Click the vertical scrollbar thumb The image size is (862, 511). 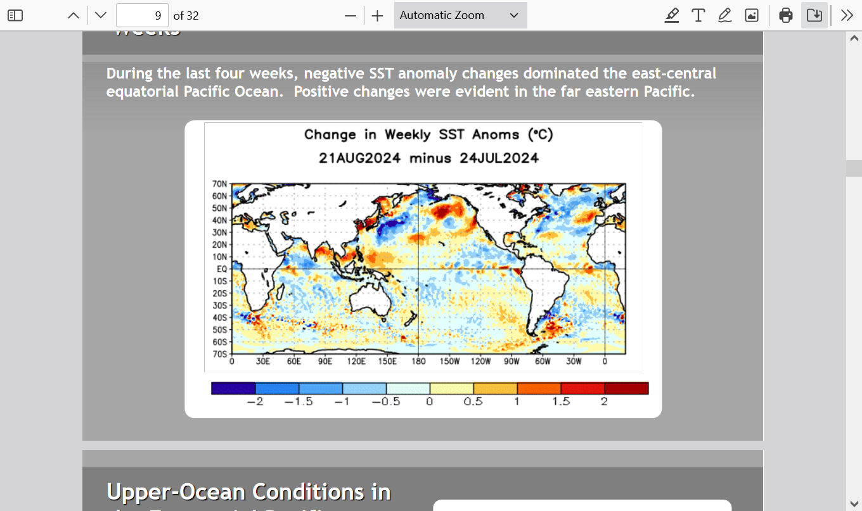854,168
